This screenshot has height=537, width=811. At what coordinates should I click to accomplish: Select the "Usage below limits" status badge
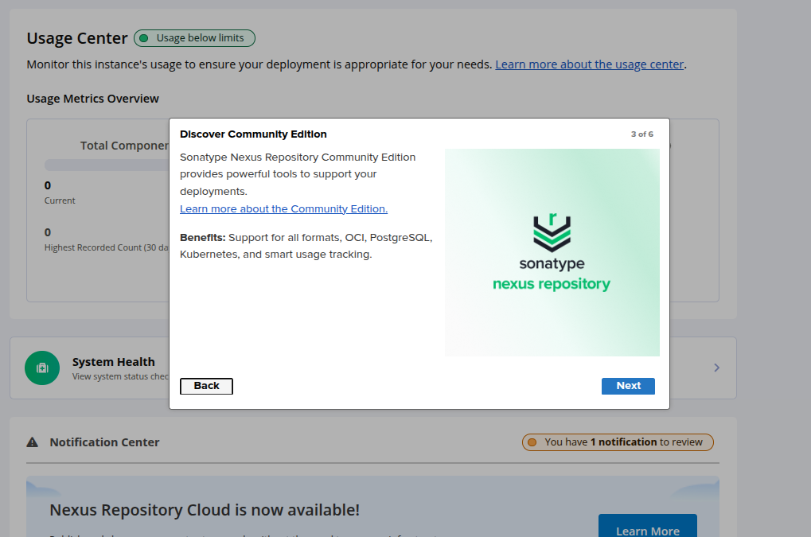coord(195,38)
